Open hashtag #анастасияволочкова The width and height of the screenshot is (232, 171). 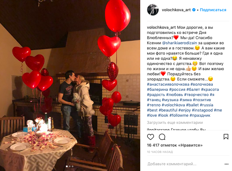pyautogui.click(x=168, y=84)
